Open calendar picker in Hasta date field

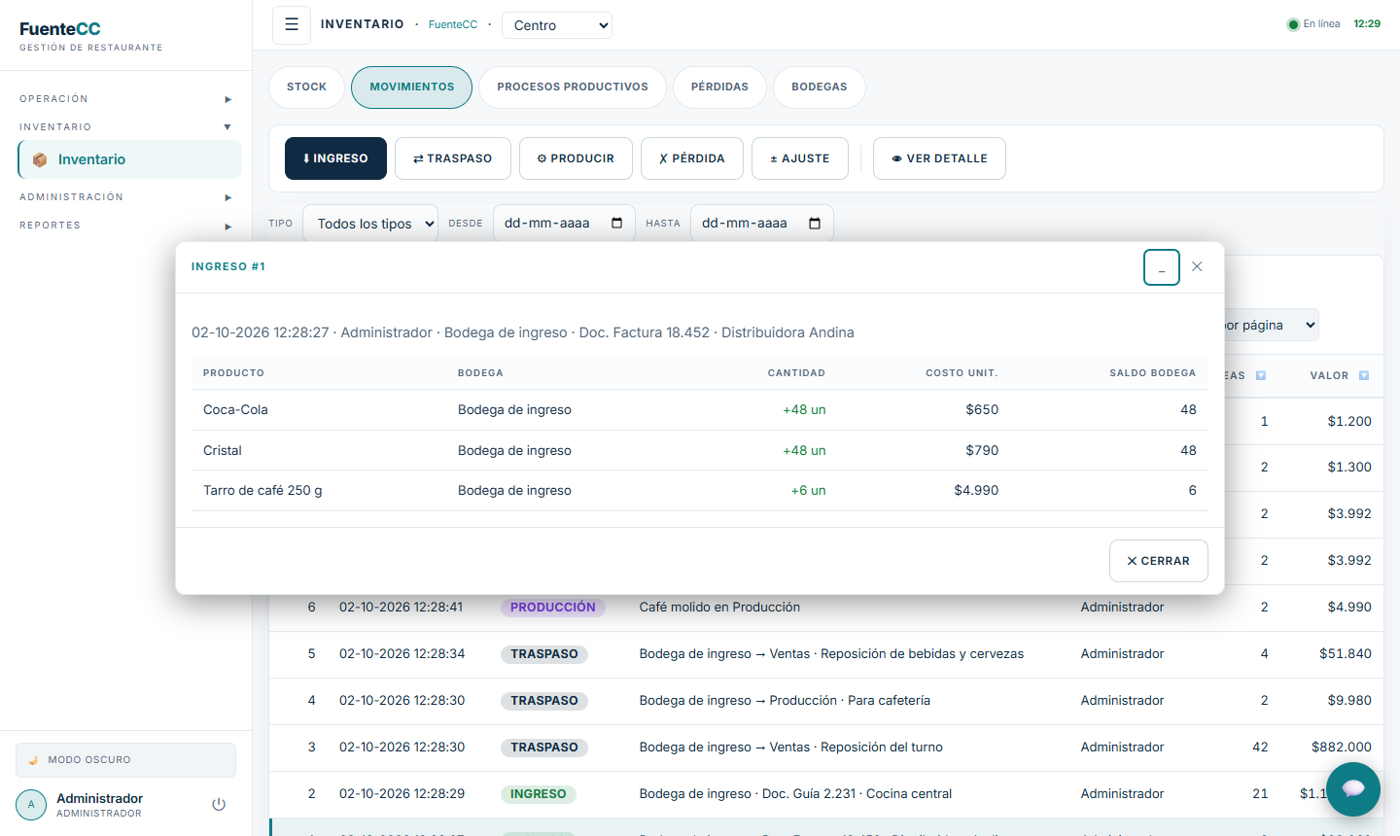point(815,224)
